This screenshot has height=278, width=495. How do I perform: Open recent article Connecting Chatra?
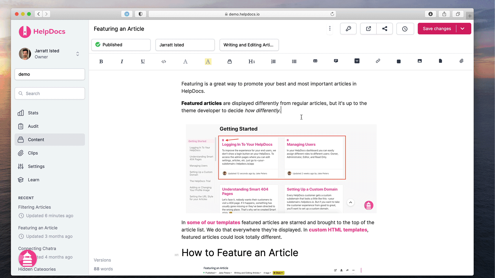37,248
